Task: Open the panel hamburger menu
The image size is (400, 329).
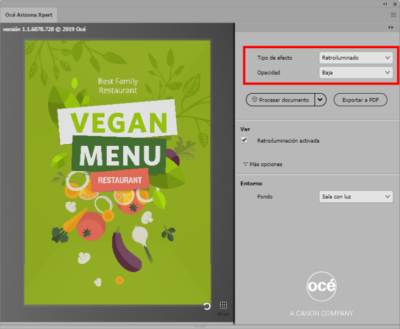Action: pos(393,15)
